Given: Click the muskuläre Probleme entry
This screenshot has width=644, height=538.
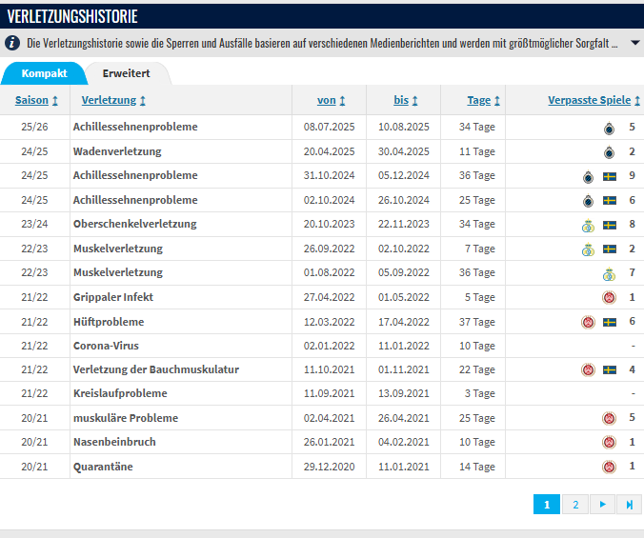Looking at the screenshot, I should tap(126, 418).
